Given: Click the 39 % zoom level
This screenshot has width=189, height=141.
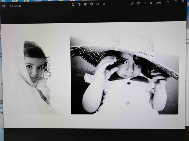Looking at the screenshot, I should coord(159,3).
